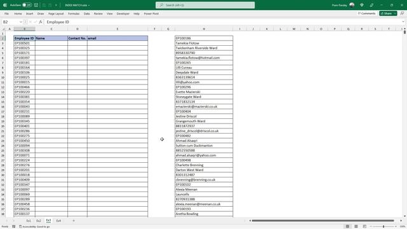Image resolution: width=407 pixels, height=229 pixels.
Task: Select cell containing Charlette Brenning
Action: coord(203,165)
